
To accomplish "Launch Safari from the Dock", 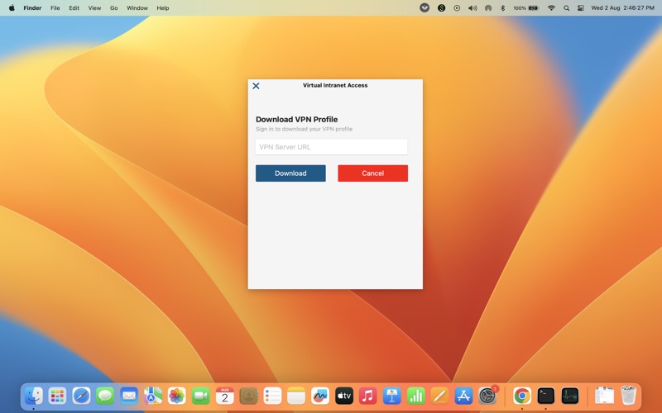I will click(81, 396).
